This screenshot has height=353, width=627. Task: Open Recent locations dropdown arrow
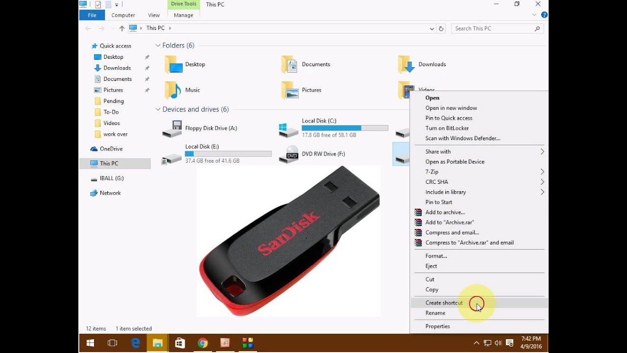[112, 28]
